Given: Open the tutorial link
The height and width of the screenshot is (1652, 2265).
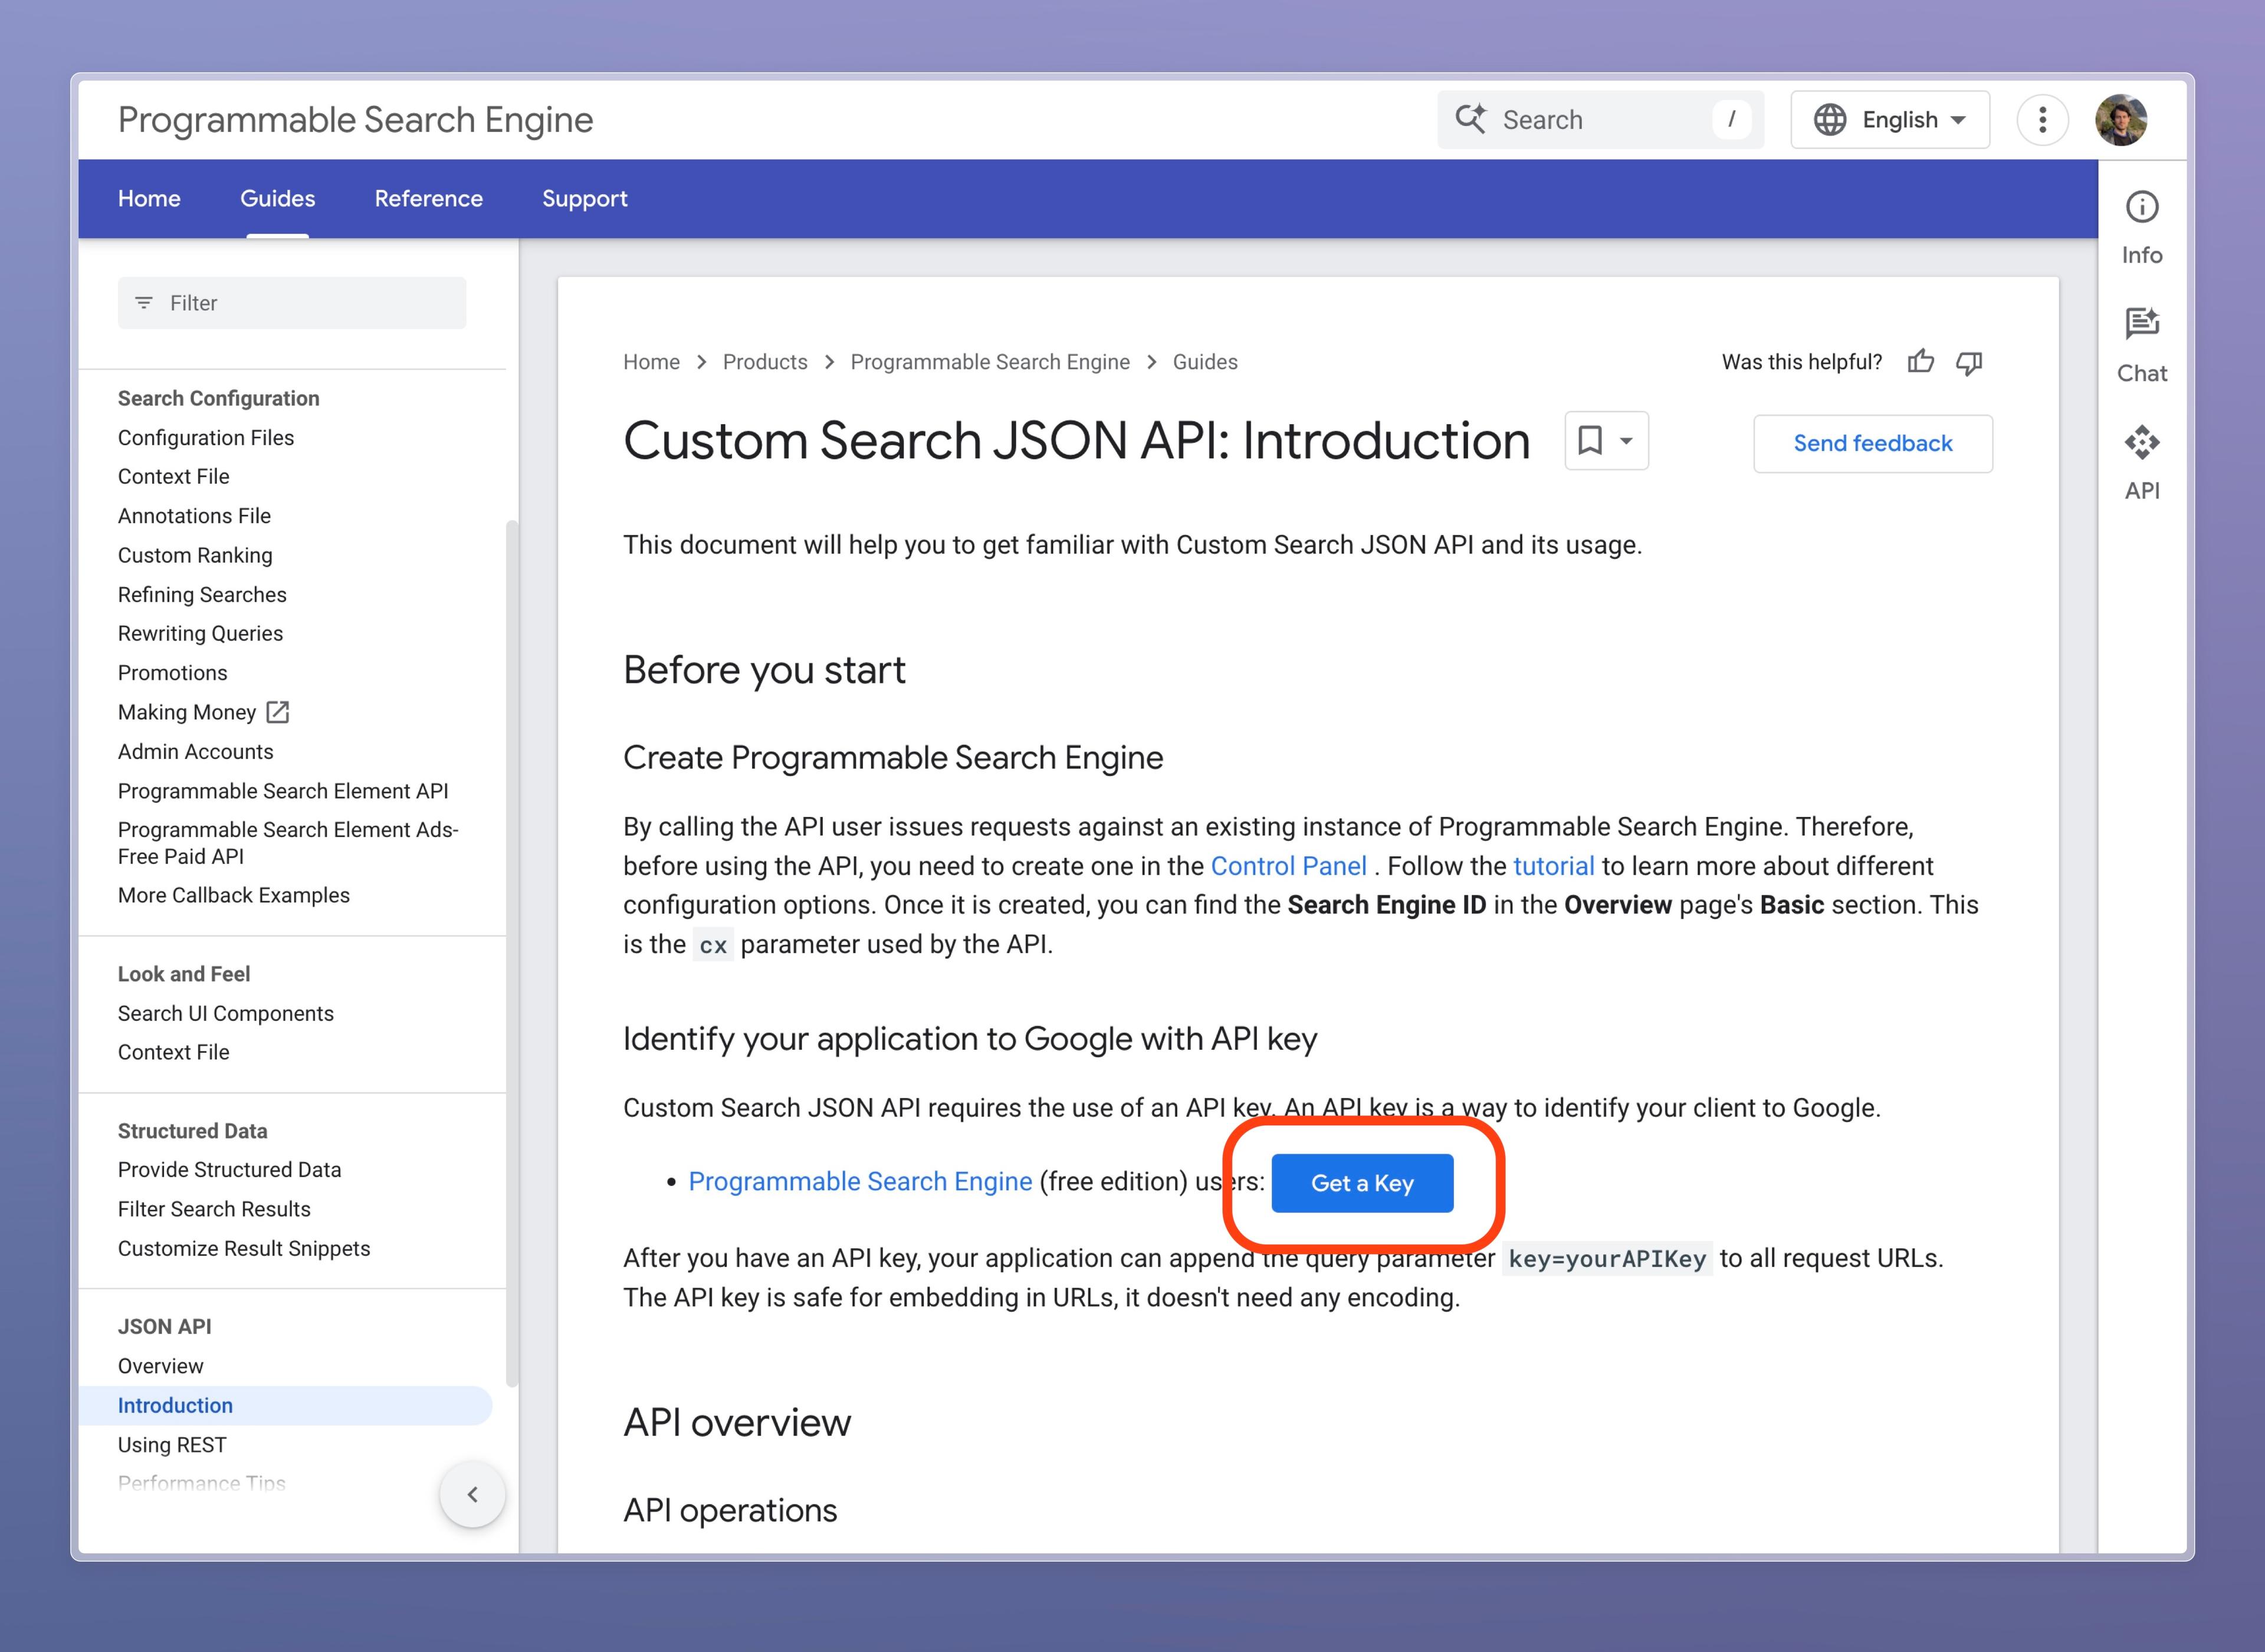Looking at the screenshot, I should point(1553,866).
